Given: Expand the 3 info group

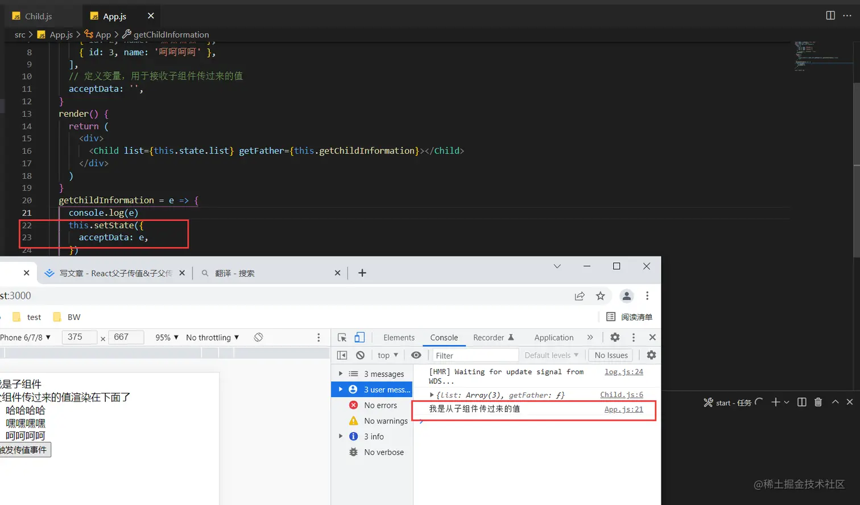Looking at the screenshot, I should 341,437.
